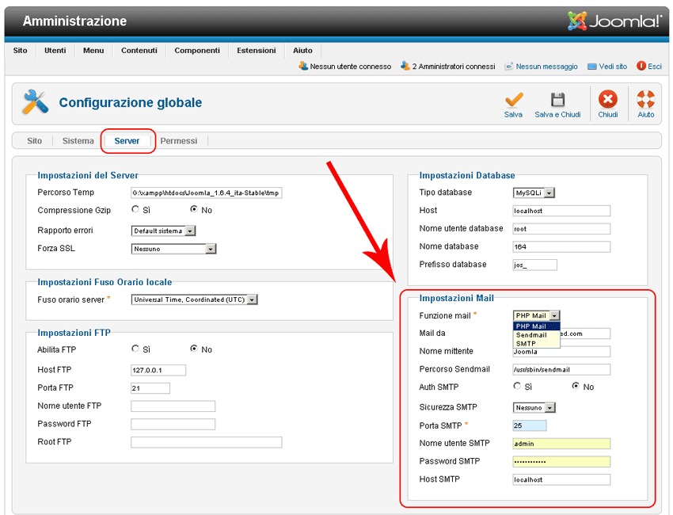Switch to the Permessi tab

[x=179, y=140]
